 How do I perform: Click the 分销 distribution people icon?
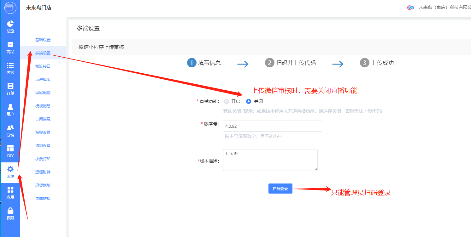[10, 128]
